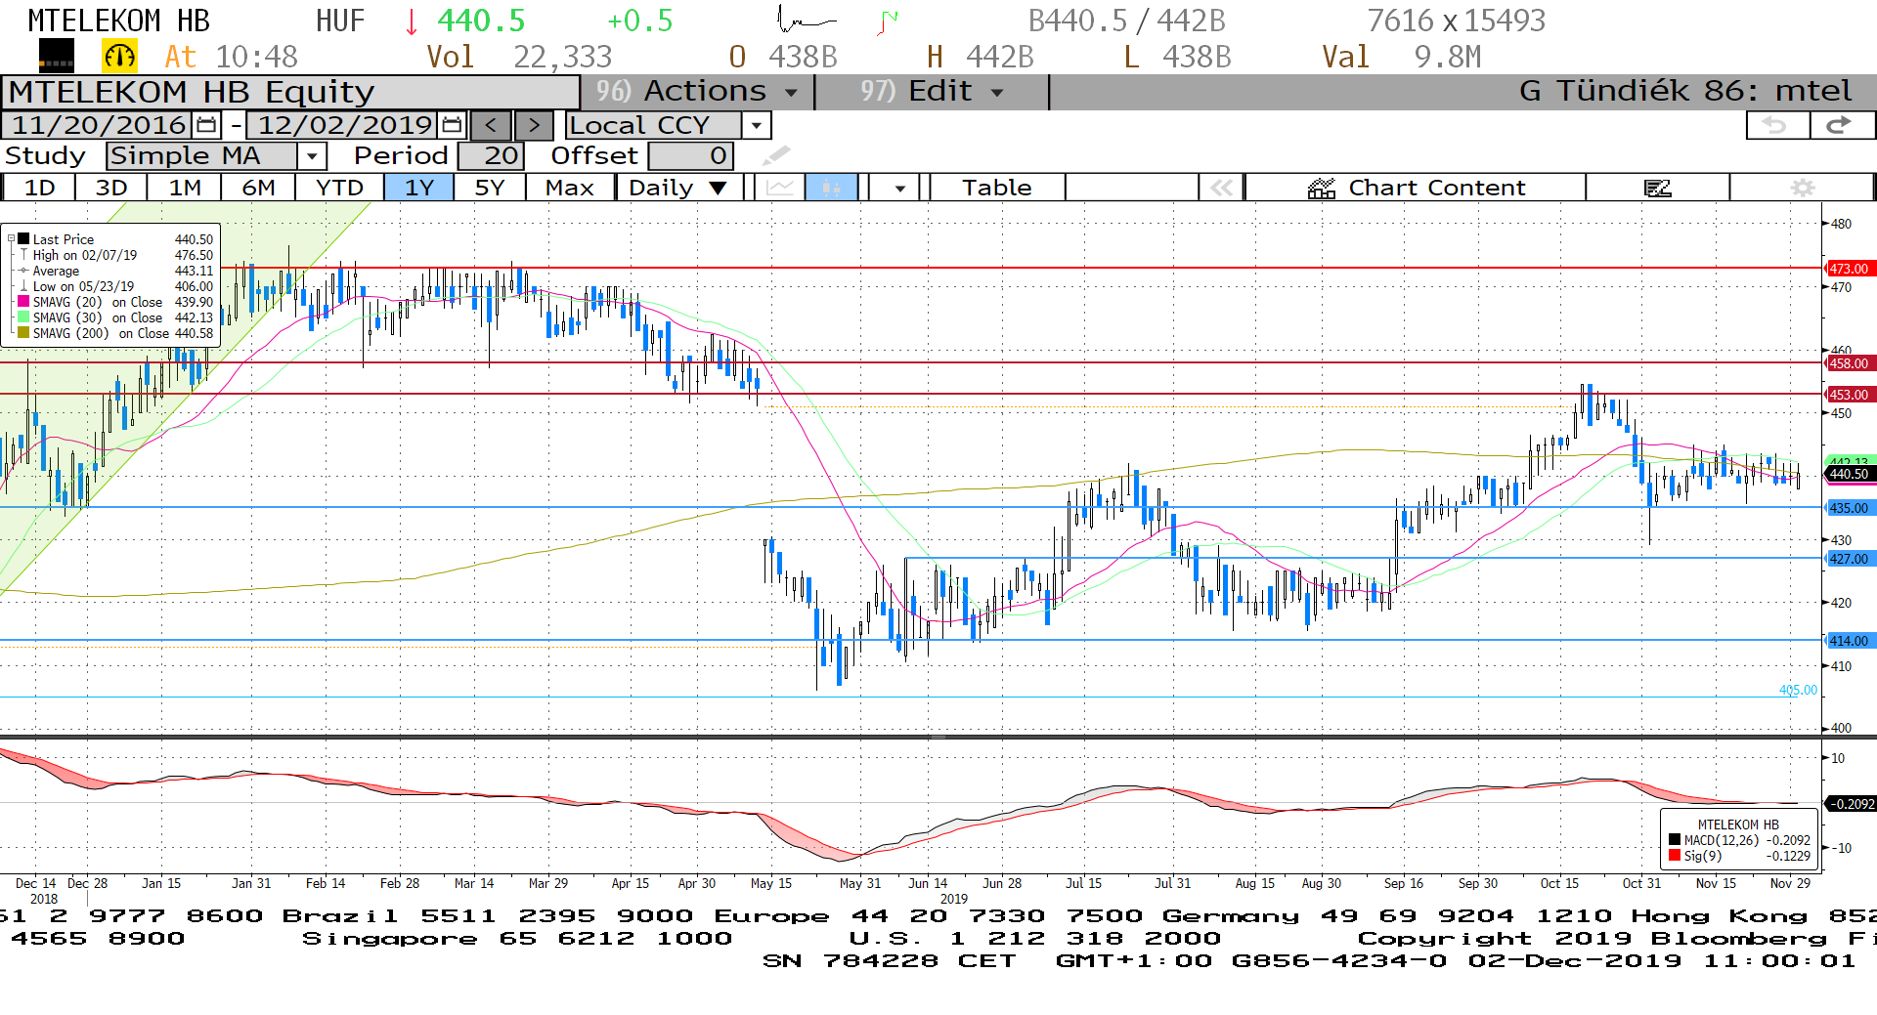The width and height of the screenshot is (1877, 1015).
Task: Click the speedometer gauge icon
Action: click(x=119, y=57)
